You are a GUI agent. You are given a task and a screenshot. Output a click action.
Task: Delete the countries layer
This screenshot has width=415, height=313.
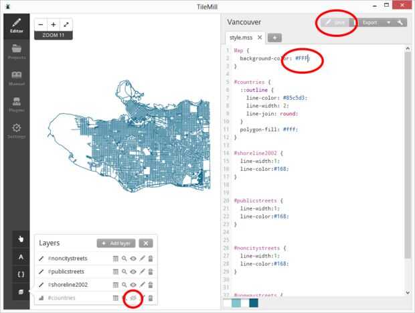[151, 298]
